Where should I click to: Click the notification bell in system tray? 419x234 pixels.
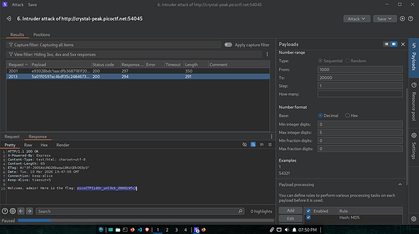[294, 230]
